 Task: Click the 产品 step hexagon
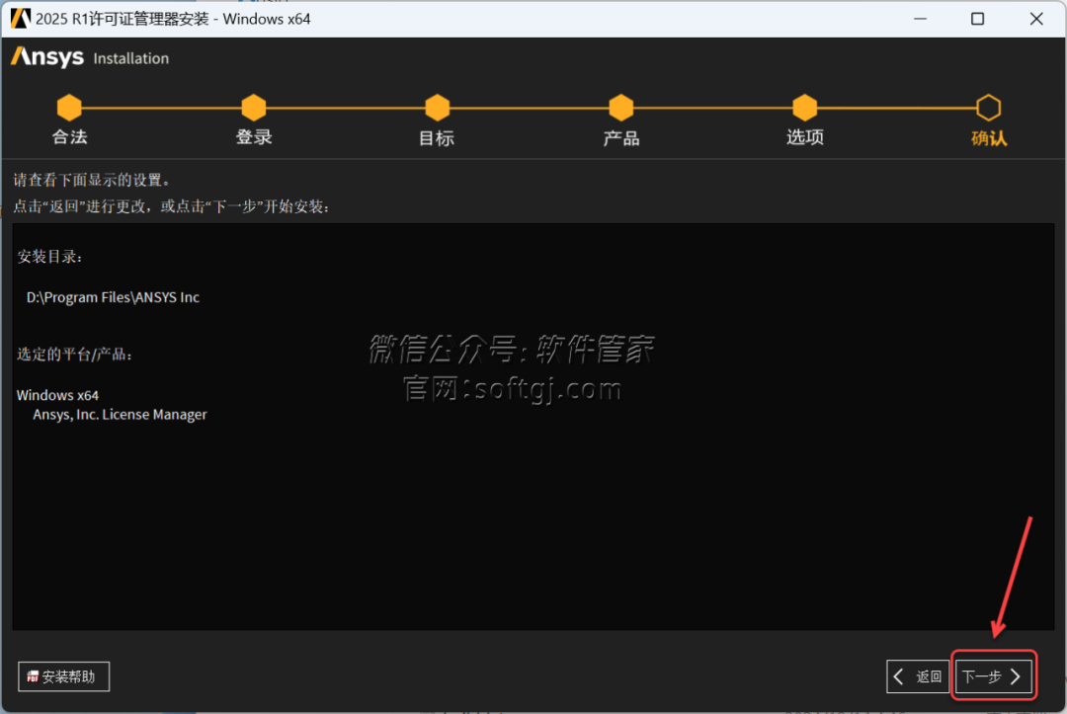point(621,108)
